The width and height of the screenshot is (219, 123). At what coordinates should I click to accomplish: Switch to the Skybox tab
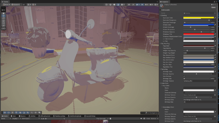pos(22,116)
